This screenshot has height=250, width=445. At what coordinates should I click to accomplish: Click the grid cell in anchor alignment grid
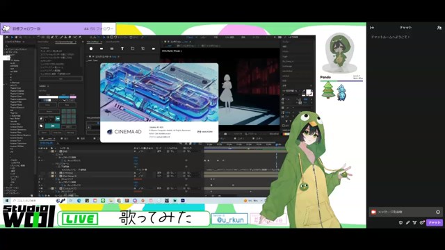point(69,116)
